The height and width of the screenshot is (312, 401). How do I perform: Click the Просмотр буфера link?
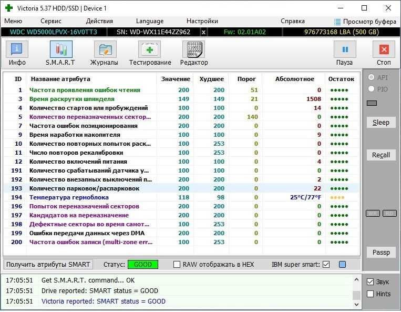click(369, 22)
